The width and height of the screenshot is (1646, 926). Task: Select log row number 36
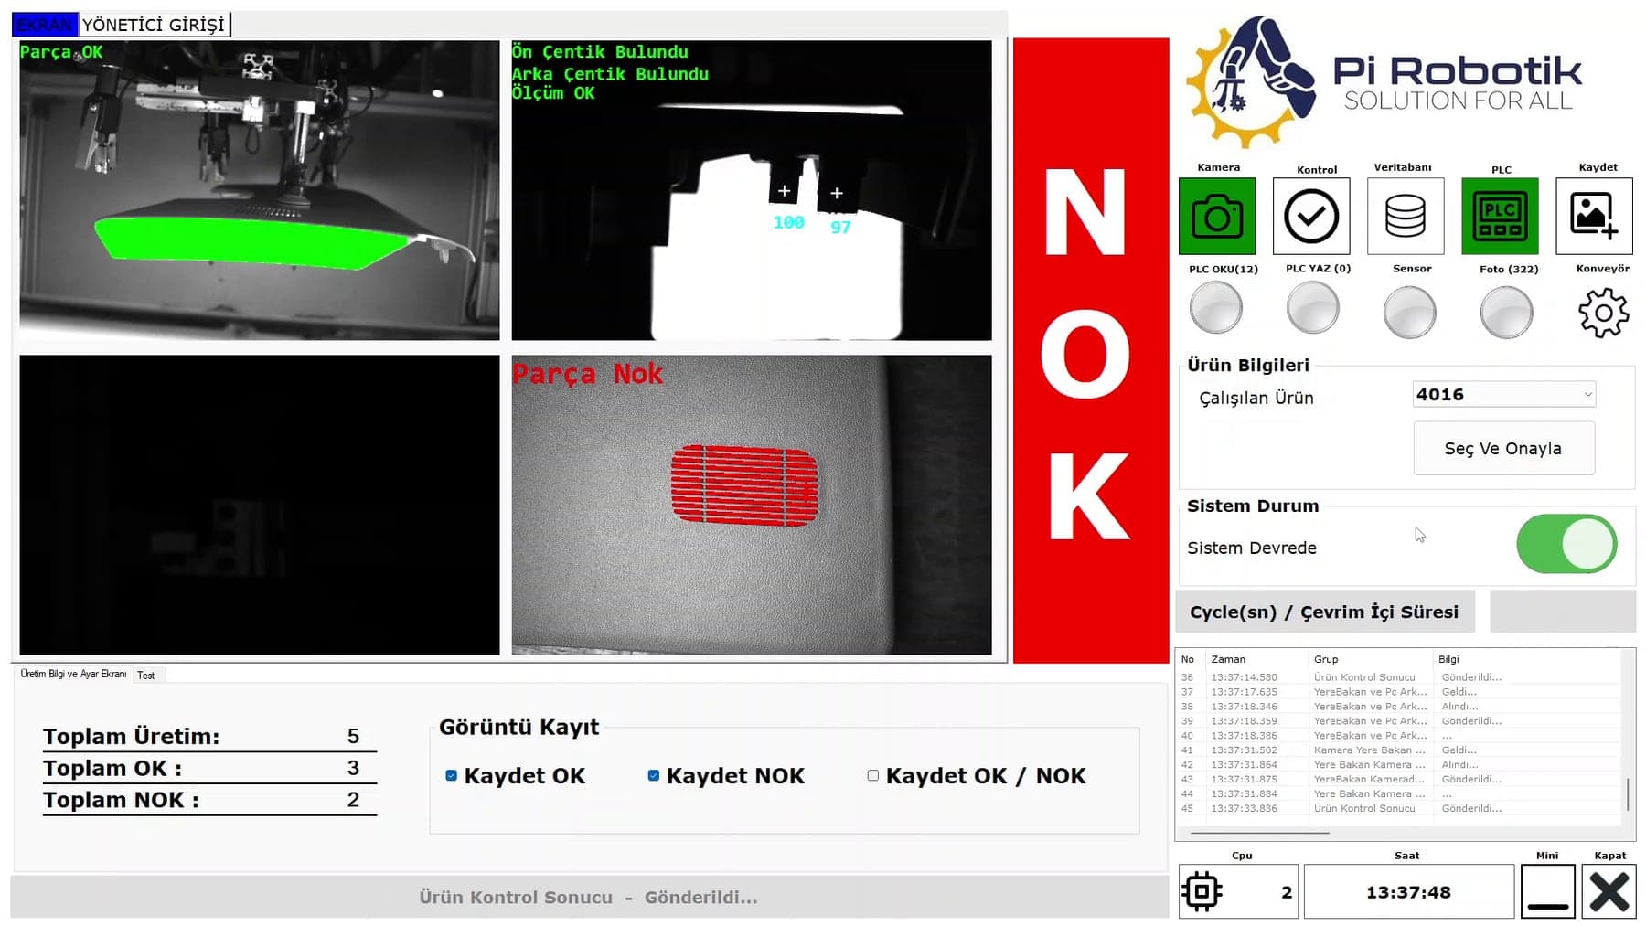pos(1399,677)
